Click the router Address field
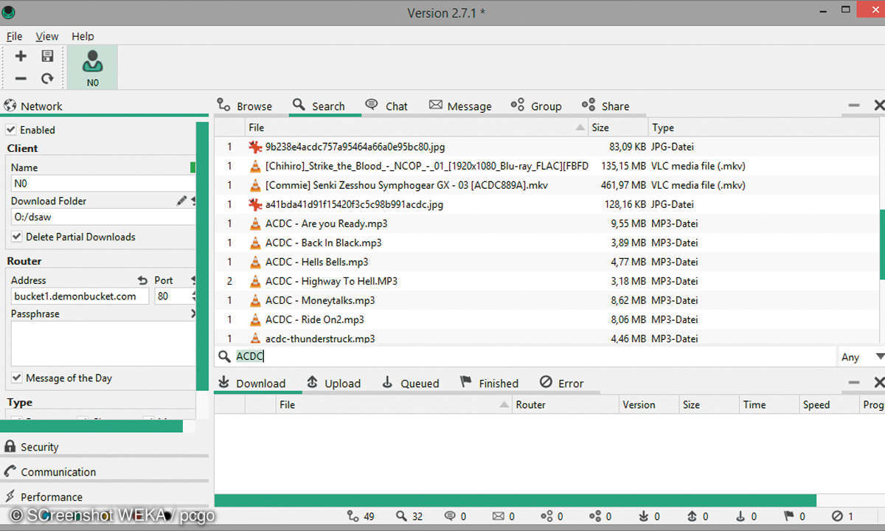The width and height of the screenshot is (885, 531). click(x=80, y=296)
